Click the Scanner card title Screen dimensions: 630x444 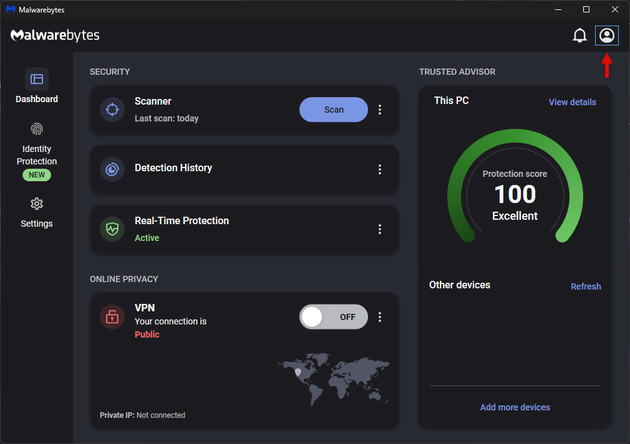pos(153,101)
